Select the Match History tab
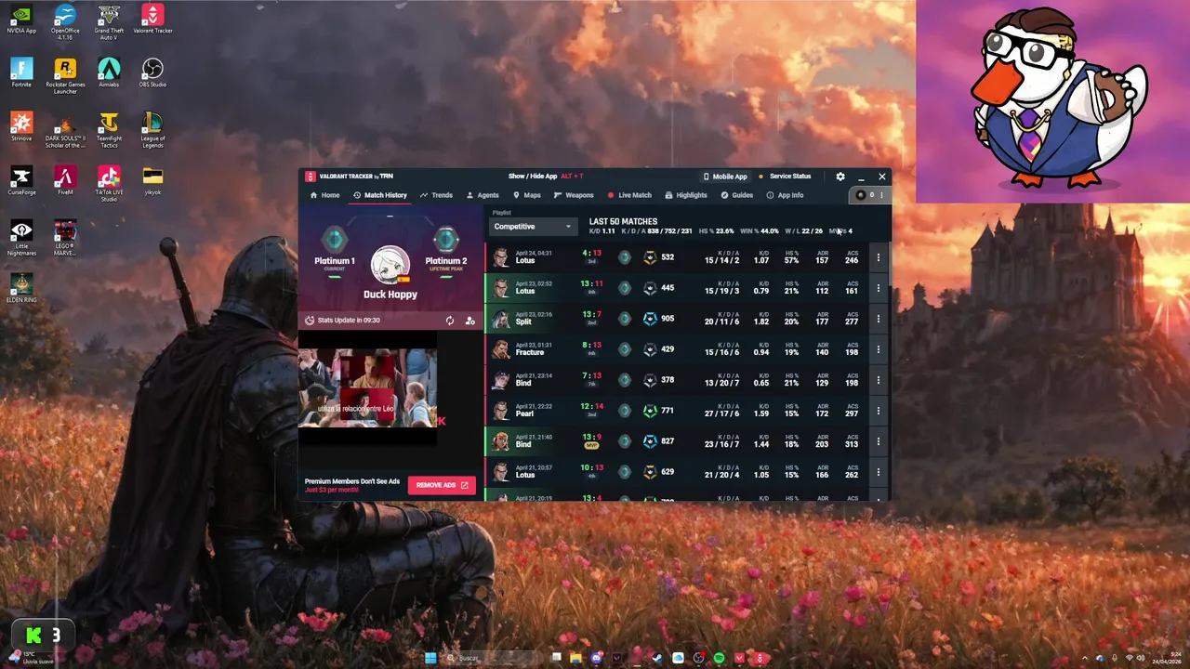This screenshot has width=1190, height=669. (x=379, y=195)
